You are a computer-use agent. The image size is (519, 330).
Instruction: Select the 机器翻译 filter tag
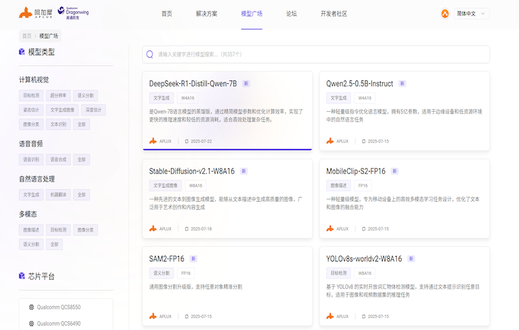click(x=59, y=195)
